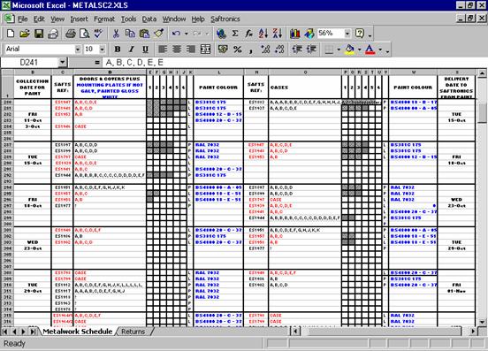Select the Cut scissors icon

coord(116,34)
